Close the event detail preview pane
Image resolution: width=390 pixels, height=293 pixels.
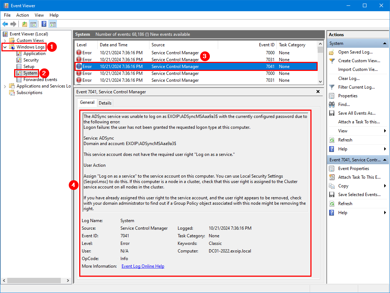point(318,92)
